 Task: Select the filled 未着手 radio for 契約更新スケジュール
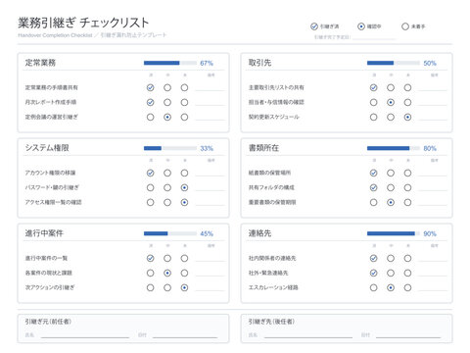coord(407,117)
